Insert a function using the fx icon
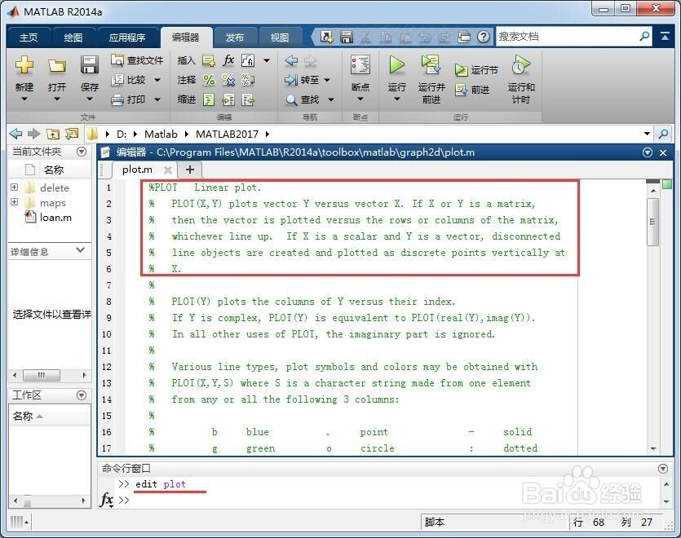The height and width of the screenshot is (538, 681). [x=228, y=60]
